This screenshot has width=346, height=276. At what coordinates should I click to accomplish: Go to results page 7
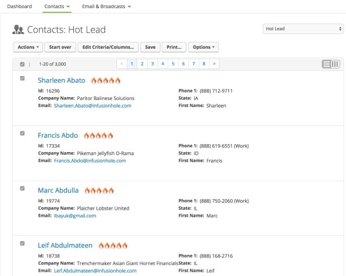coord(194,64)
